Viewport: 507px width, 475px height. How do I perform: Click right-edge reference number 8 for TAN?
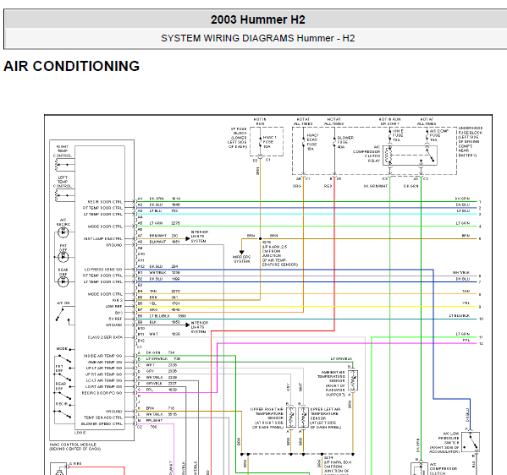click(480, 294)
